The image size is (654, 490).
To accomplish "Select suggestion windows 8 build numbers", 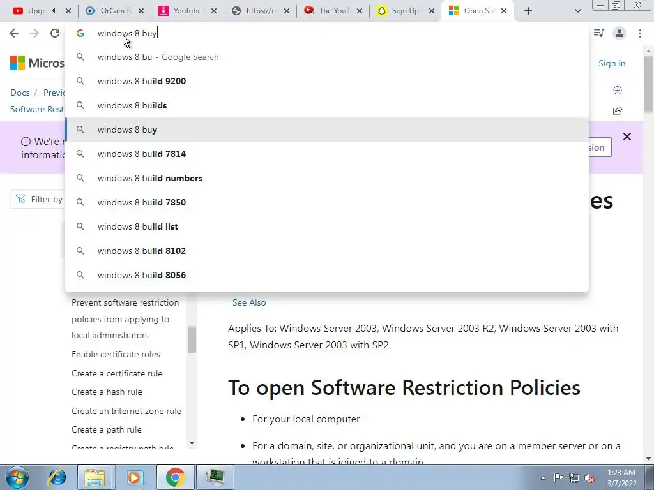I will pyautogui.click(x=327, y=178).
